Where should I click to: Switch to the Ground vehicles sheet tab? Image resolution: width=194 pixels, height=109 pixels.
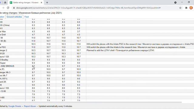coord(14,17)
